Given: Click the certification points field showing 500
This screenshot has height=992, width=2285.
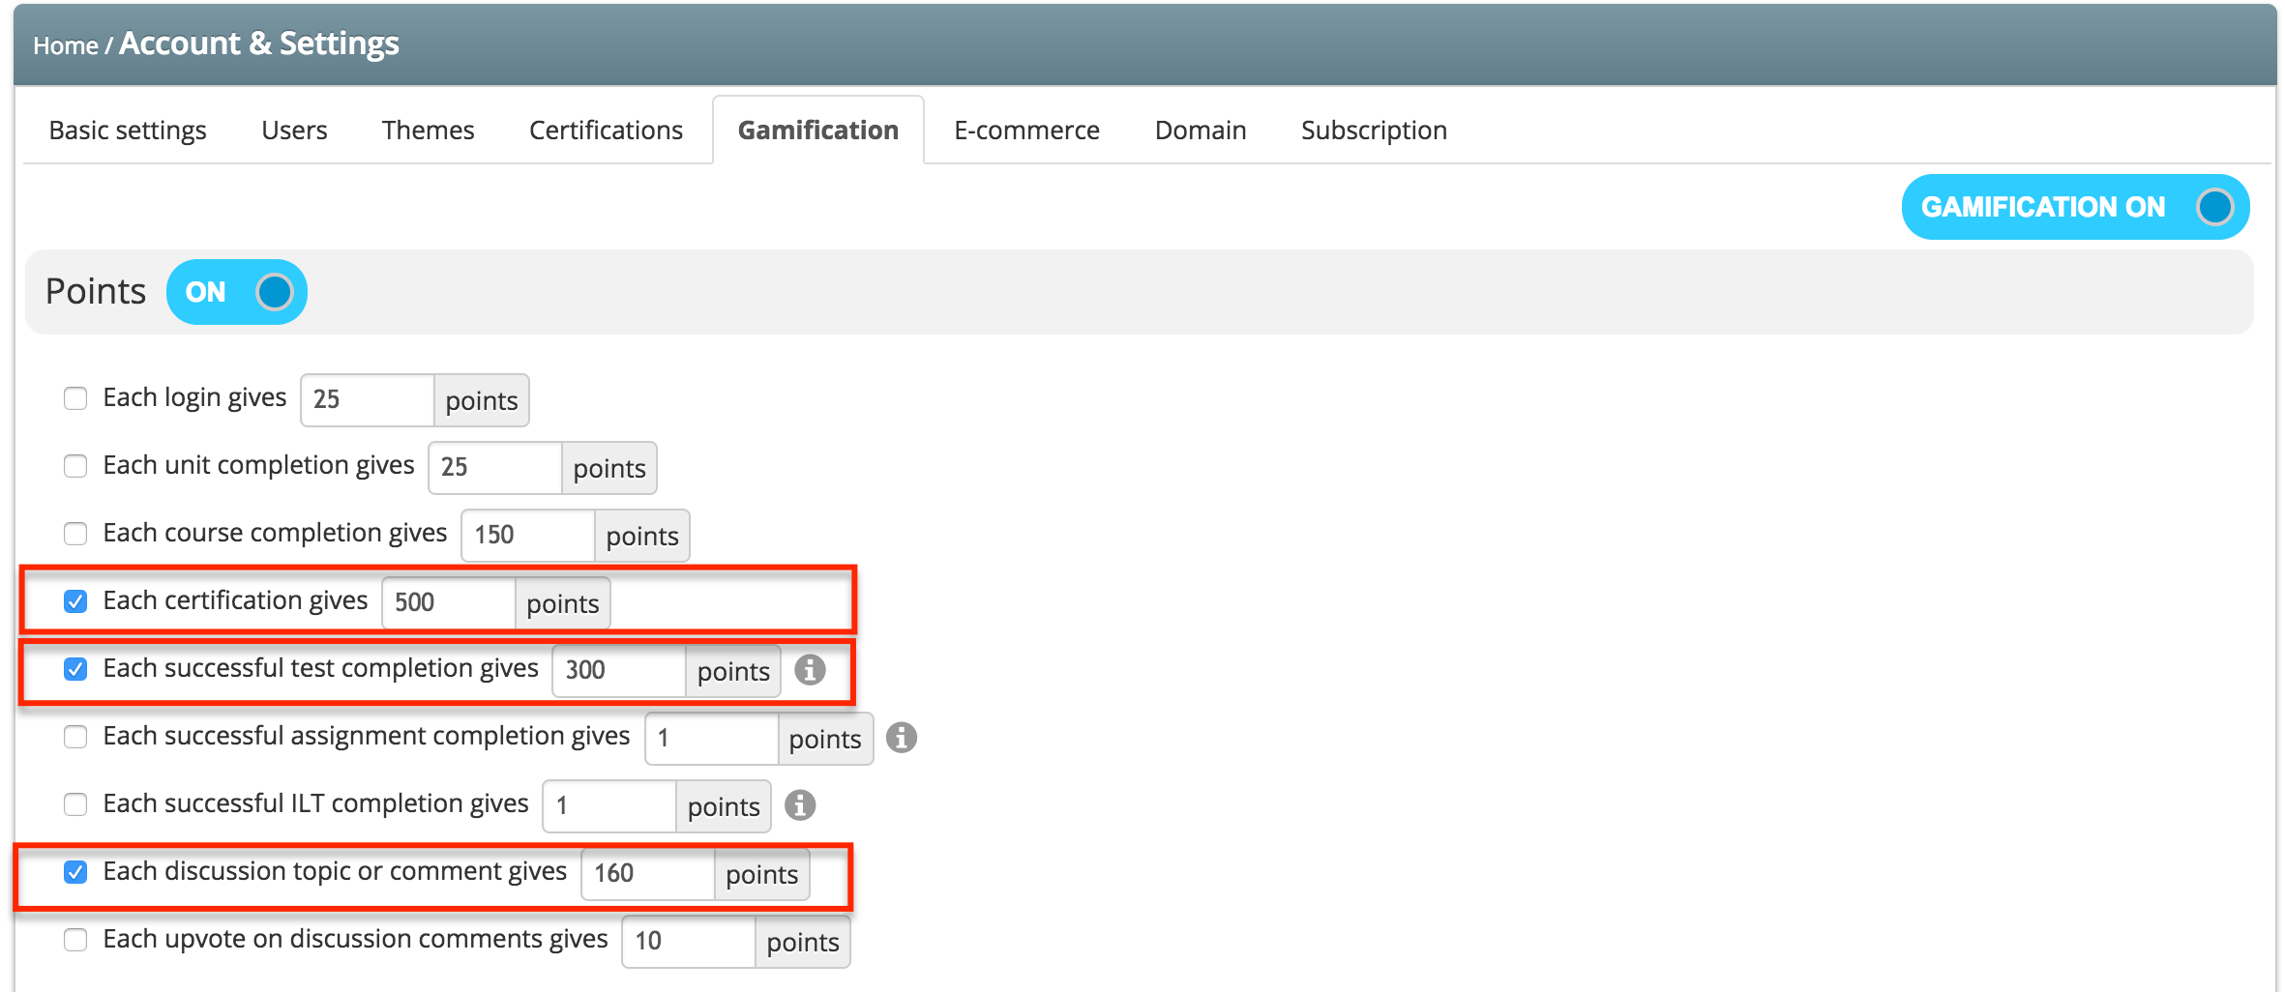Looking at the screenshot, I should (449, 602).
